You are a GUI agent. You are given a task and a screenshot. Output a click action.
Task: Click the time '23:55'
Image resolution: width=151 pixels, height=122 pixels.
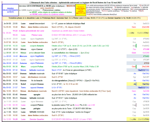click(x=15, y=23)
